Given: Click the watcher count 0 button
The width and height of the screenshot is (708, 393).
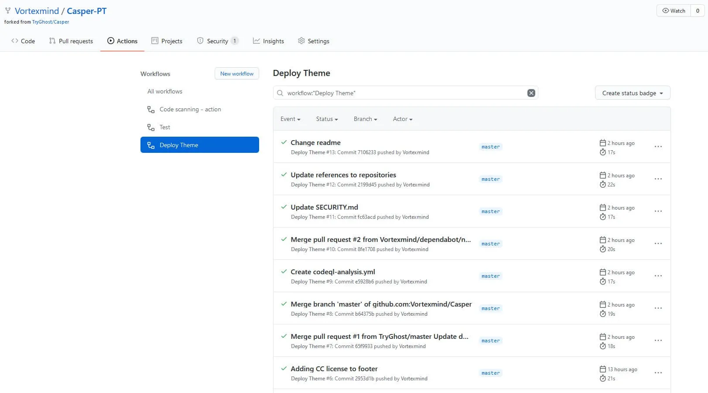Looking at the screenshot, I should 698,10.
